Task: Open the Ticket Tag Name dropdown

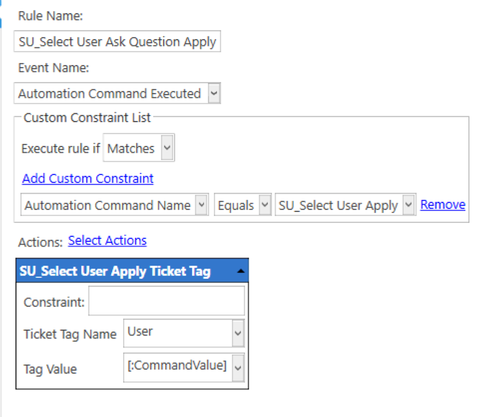Action: coord(184,333)
